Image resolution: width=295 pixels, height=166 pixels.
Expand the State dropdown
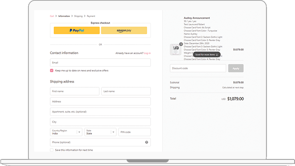click(x=100, y=132)
